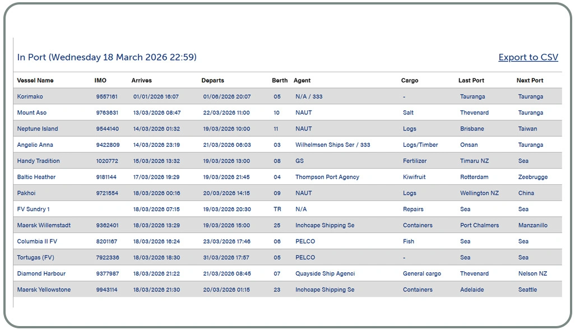Select FV Sundry 1 vessel
The image size is (575, 330).
click(x=34, y=210)
